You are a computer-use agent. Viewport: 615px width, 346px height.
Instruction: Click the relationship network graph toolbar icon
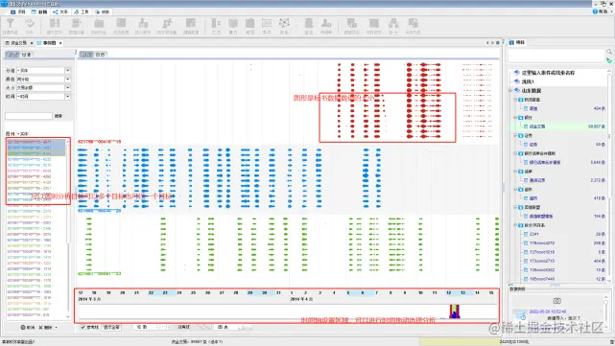click(284, 23)
